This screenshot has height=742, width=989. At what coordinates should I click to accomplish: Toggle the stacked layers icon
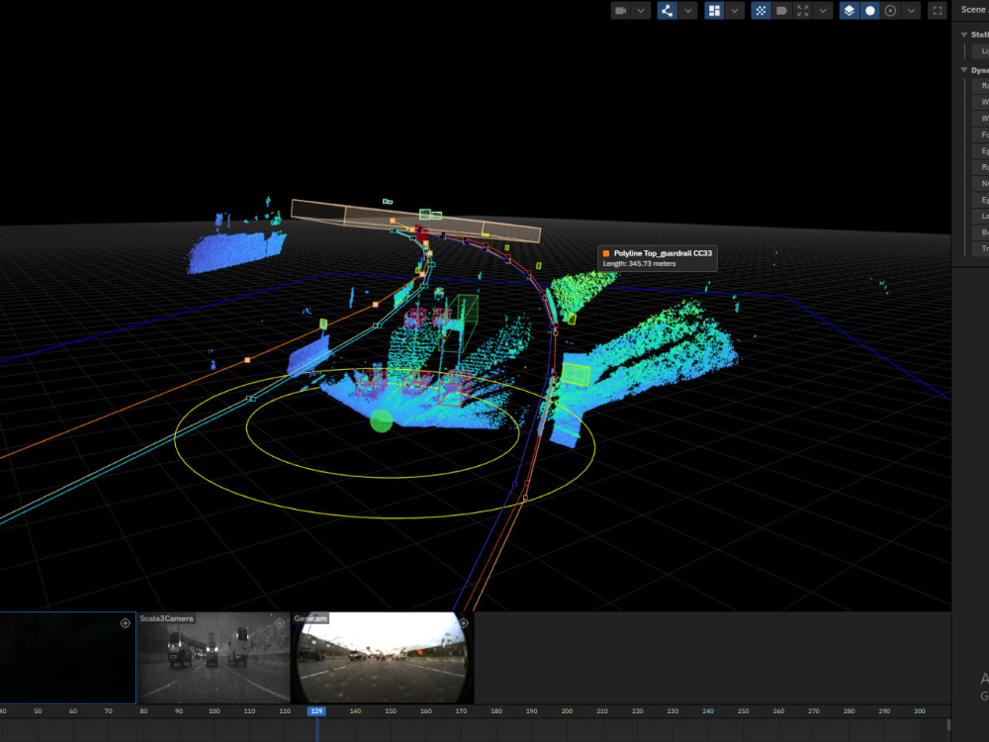[849, 11]
